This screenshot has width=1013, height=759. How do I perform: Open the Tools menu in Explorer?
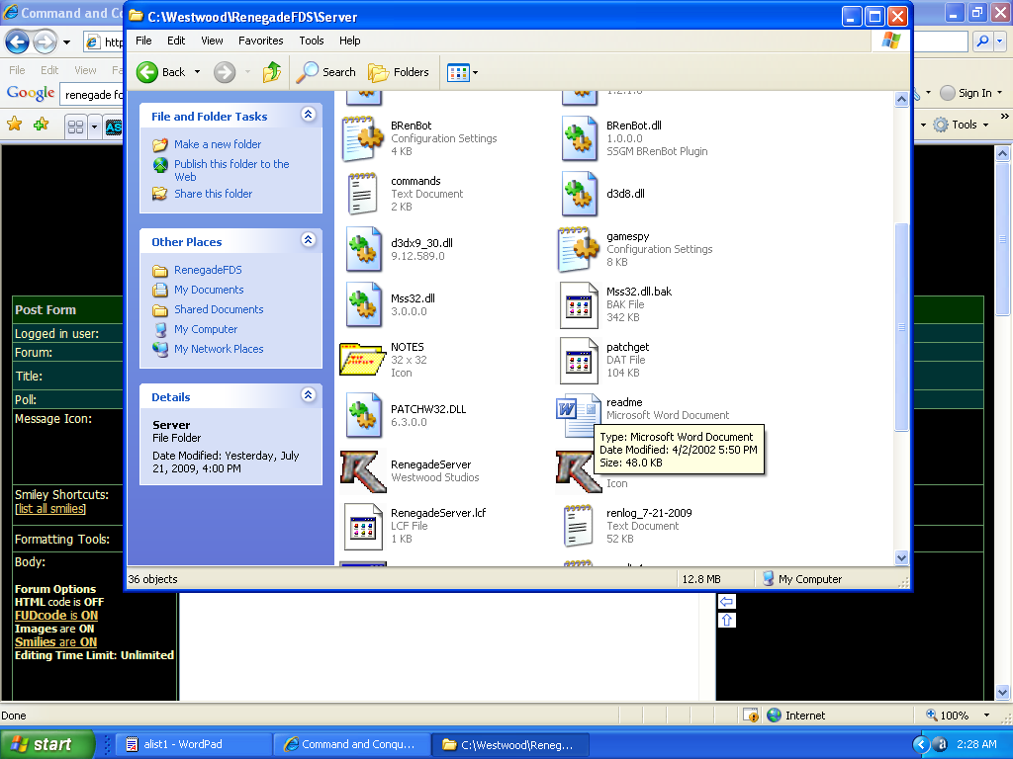312,41
